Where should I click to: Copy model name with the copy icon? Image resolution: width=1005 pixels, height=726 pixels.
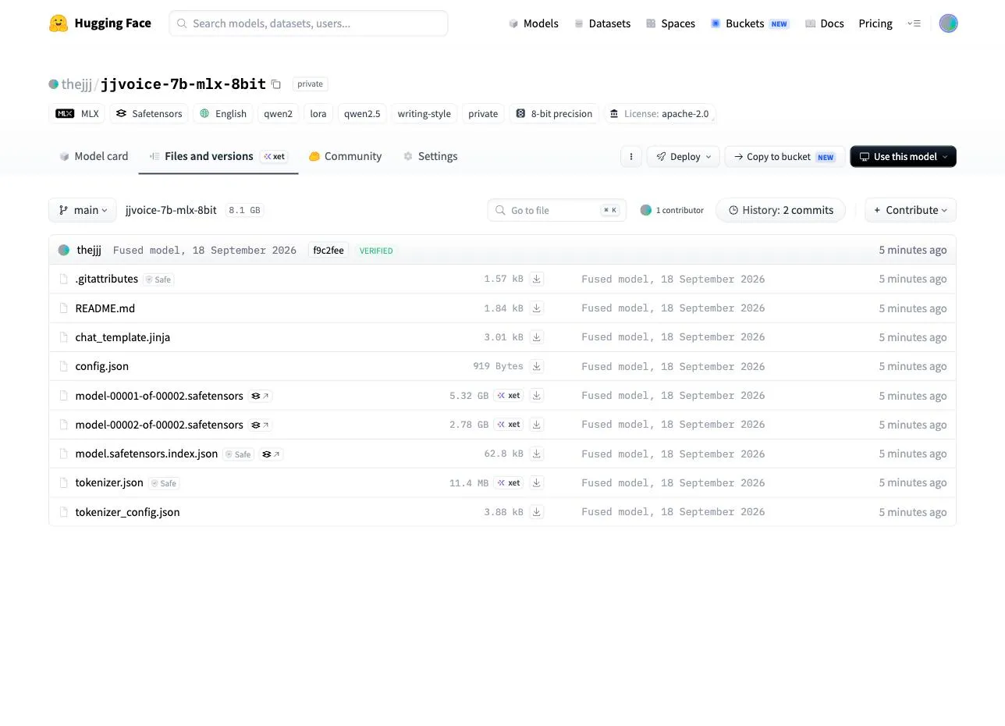pos(275,84)
